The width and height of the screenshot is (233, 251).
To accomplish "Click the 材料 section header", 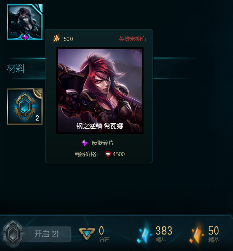I will (16, 69).
